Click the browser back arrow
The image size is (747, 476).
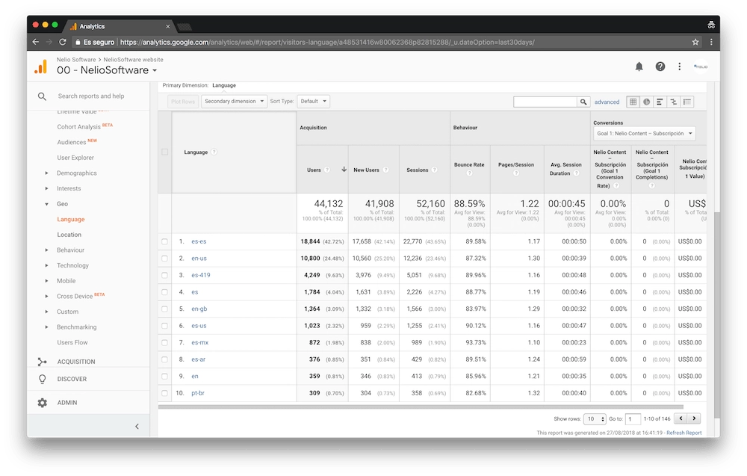36,42
